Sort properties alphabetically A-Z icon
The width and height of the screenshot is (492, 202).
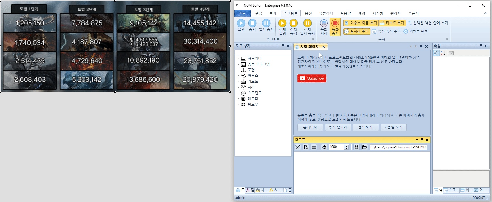coord(443,53)
